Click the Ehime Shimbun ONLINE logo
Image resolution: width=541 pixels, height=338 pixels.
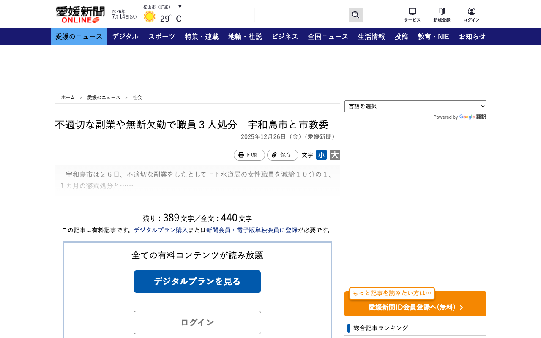(x=80, y=15)
